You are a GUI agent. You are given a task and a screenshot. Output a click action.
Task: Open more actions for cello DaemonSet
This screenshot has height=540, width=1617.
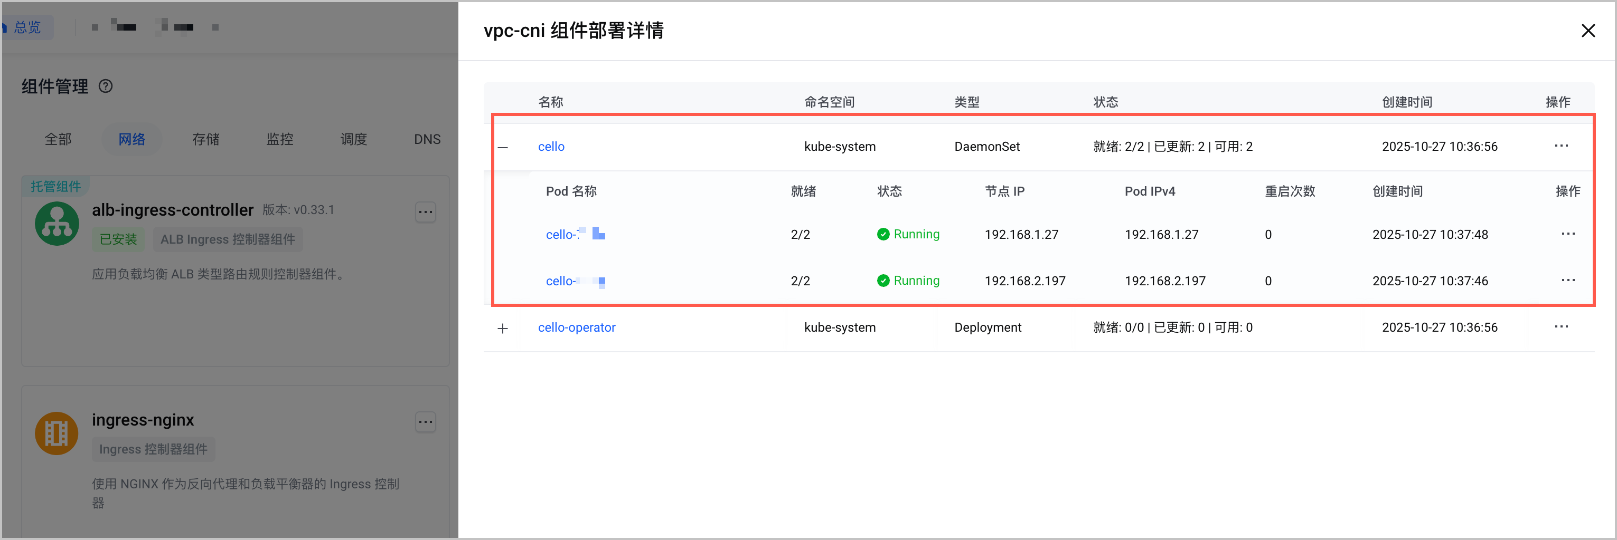point(1561,146)
